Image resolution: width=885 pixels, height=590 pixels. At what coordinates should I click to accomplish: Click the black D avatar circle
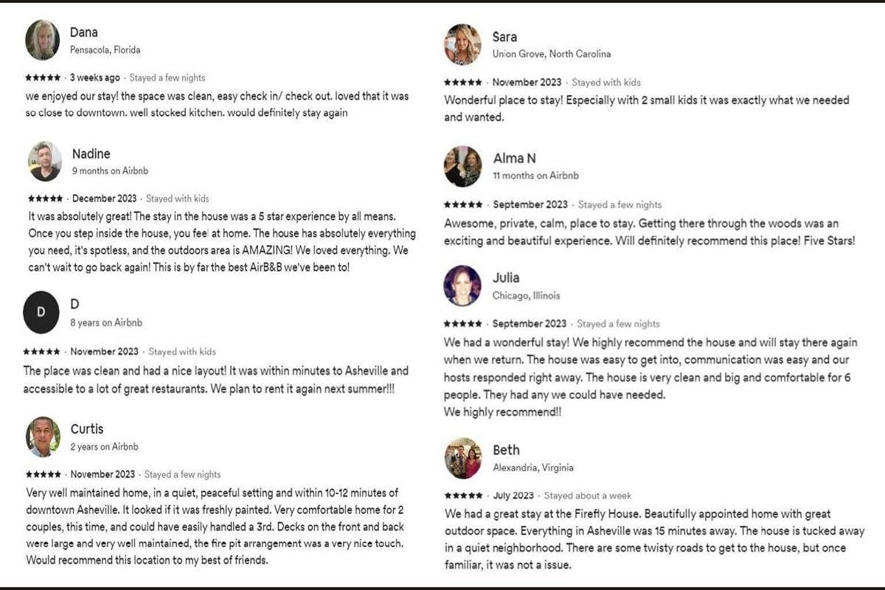[x=41, y=312]
